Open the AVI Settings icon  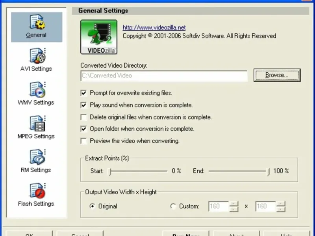point(36,60)
